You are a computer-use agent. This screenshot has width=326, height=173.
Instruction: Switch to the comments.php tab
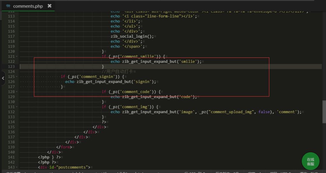pyautogui.click(x=28, y=6)
